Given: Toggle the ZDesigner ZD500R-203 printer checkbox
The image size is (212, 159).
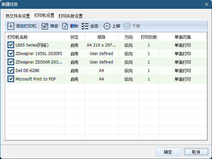Looking at the screenshot, I should (x=11, y=62).
